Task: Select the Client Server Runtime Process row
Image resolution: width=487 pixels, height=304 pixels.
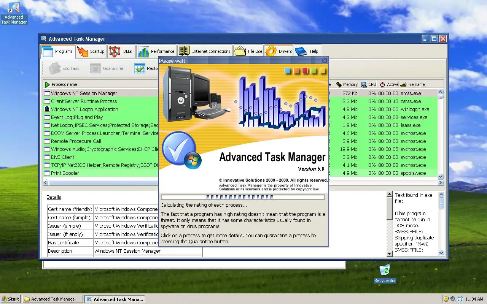Action: pyautogui.click(x=240, y=101)
